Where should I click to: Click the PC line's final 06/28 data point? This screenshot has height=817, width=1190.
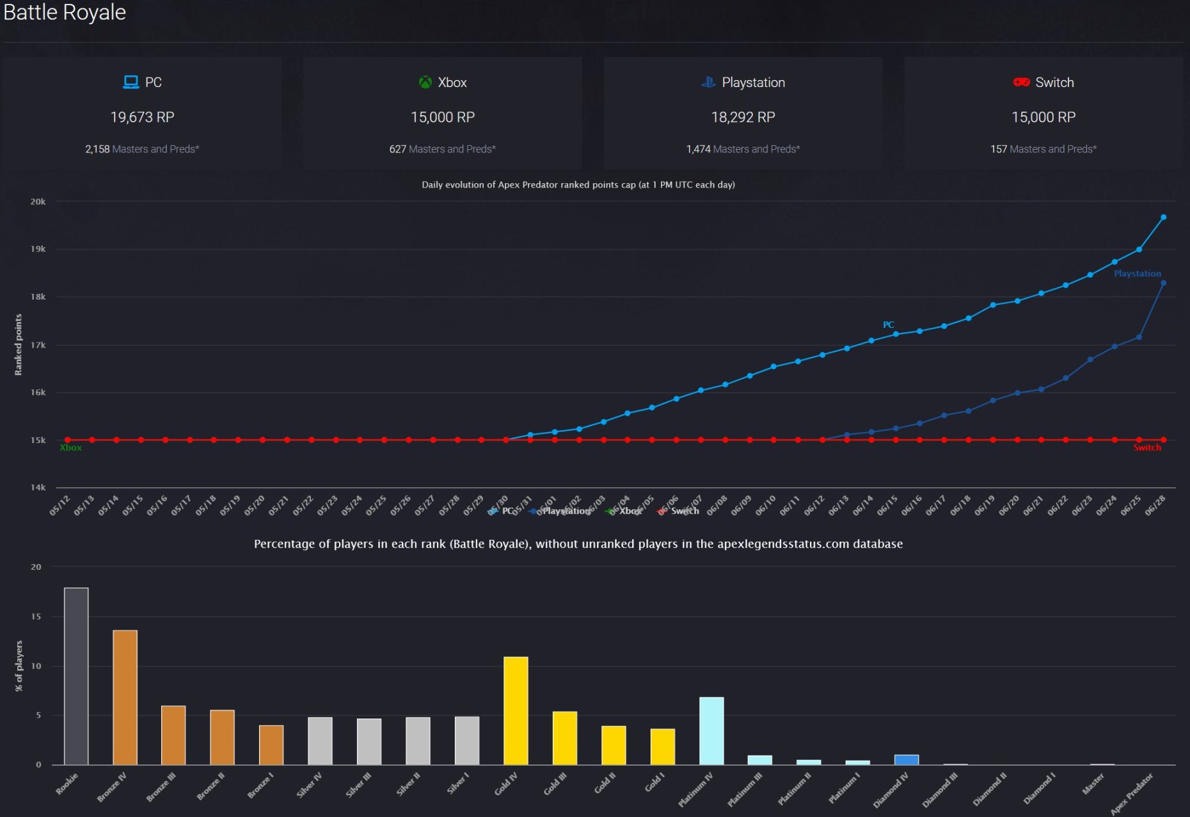pyautogui.click(x=1163, y=218)
